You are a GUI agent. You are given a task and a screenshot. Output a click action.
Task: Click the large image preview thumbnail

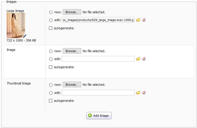15,25
